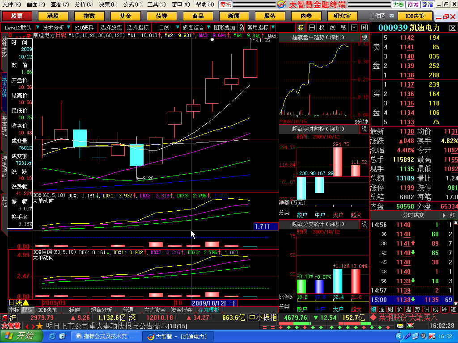Click the 细 button beside 分时成交
This screenshot has width=458, height=343.
tap(453, 215)
